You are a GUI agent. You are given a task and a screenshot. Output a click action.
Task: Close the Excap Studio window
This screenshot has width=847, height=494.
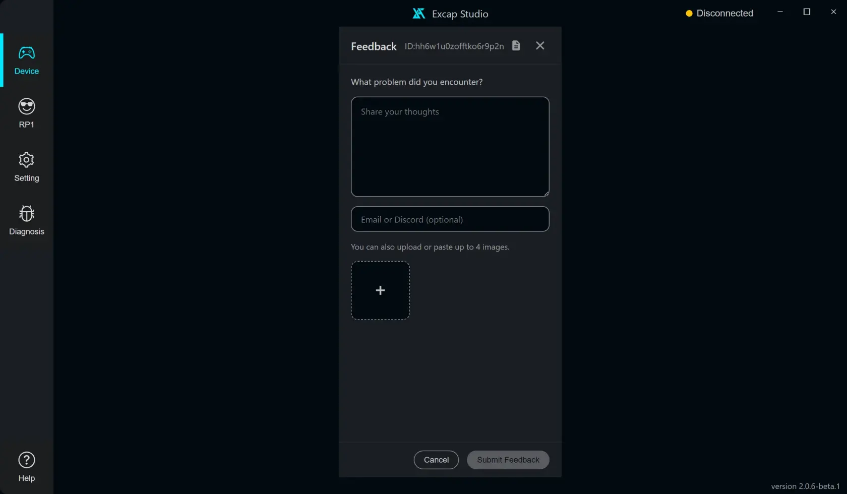tap(833, 12)
